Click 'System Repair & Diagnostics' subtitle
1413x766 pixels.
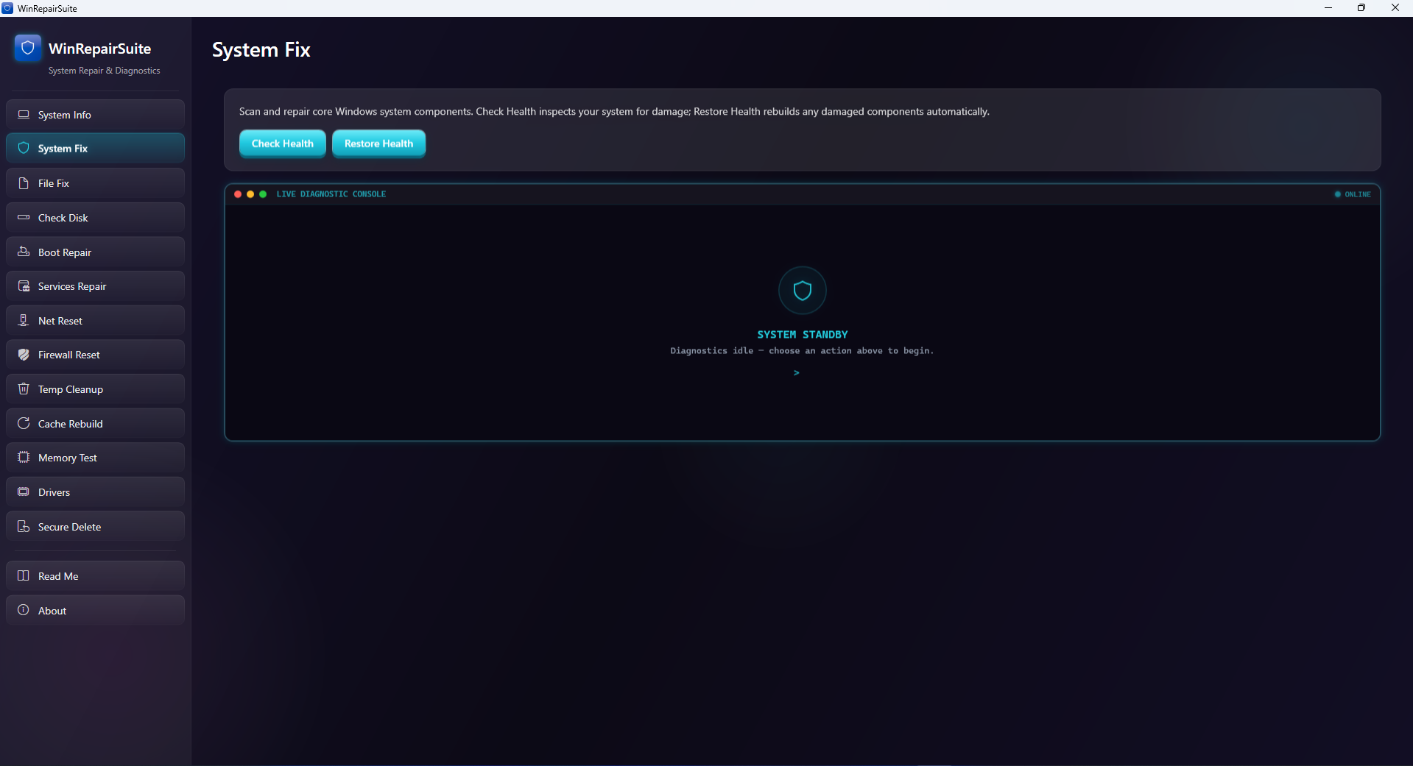pyautogui.click(x=104, y=71)
